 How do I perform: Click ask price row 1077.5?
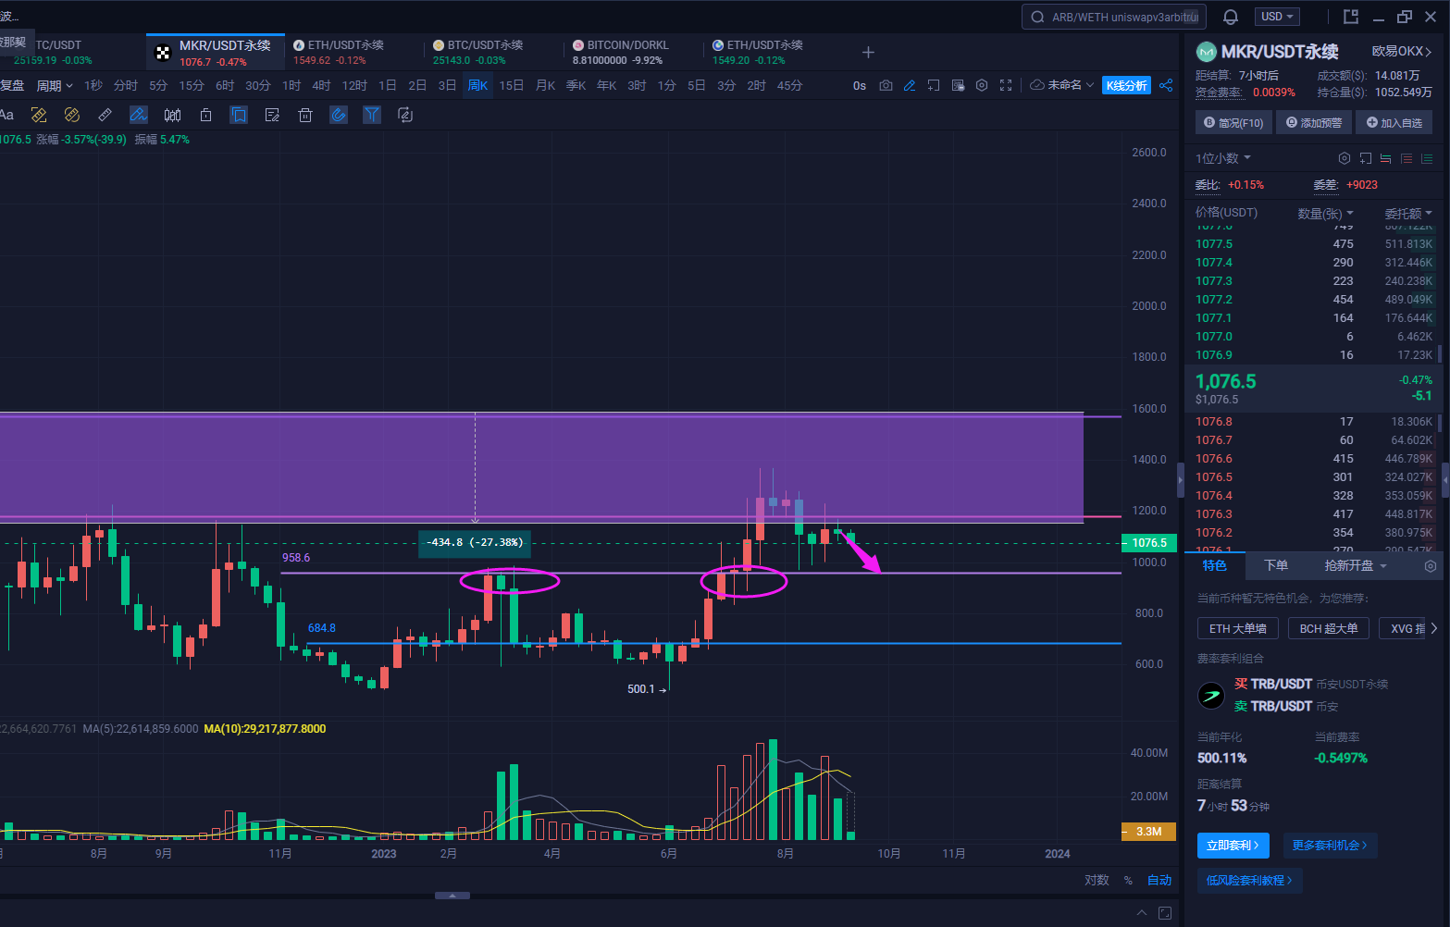[1314, 243]
